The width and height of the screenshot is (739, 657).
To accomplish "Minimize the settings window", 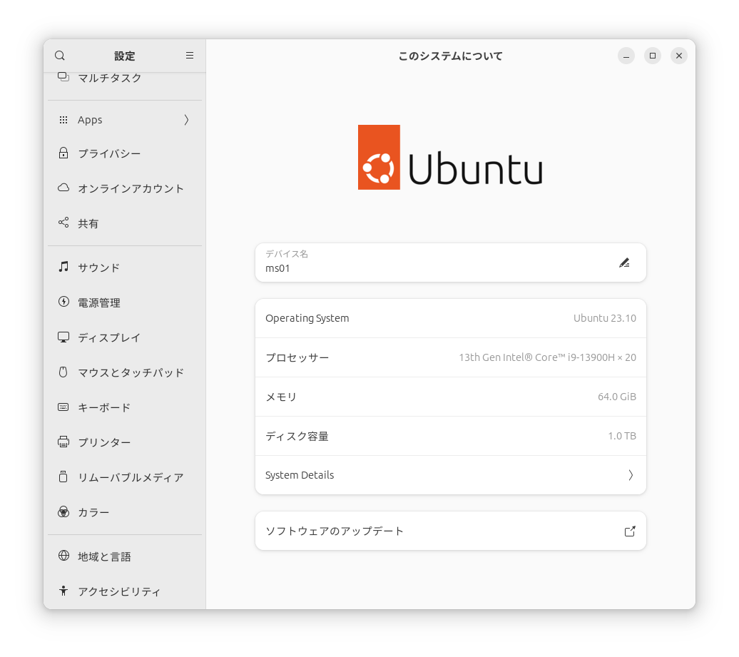I will tap(626, 56).
